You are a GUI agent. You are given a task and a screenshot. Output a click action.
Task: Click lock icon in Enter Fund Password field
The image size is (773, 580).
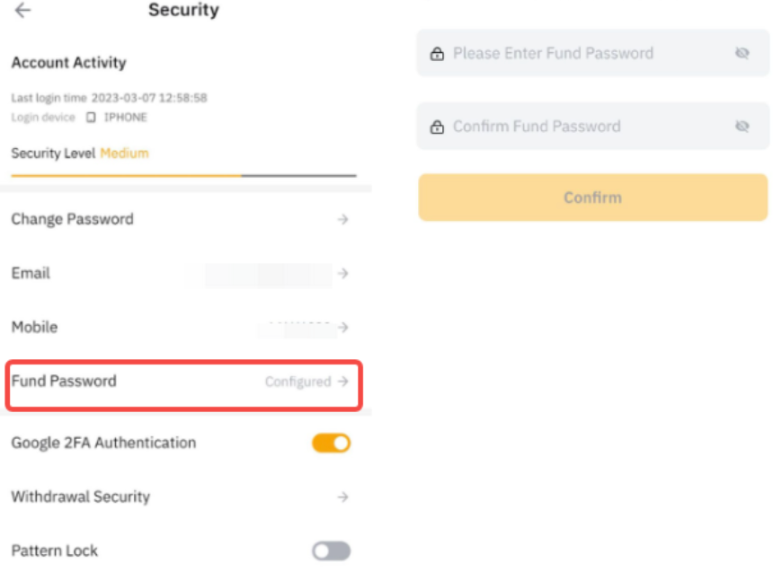437,54
